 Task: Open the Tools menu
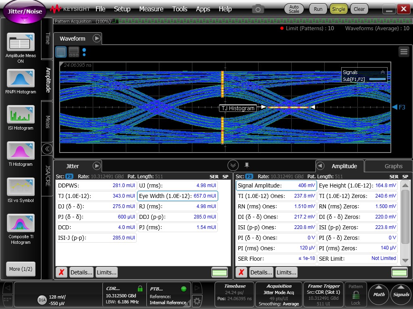pos(179,9)
